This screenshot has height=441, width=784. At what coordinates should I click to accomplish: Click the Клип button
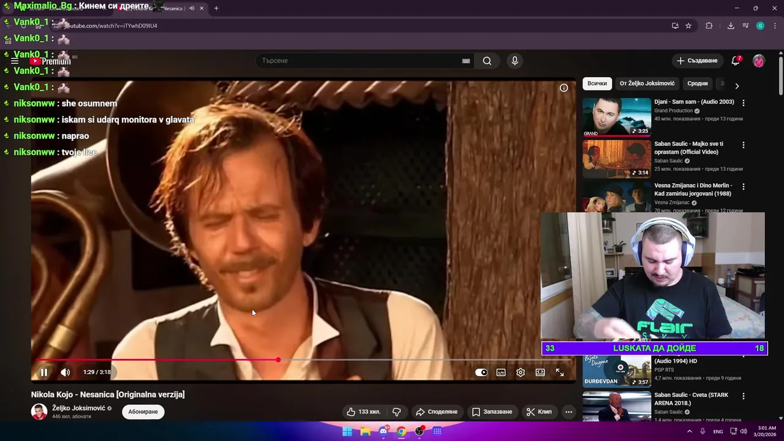539,412
